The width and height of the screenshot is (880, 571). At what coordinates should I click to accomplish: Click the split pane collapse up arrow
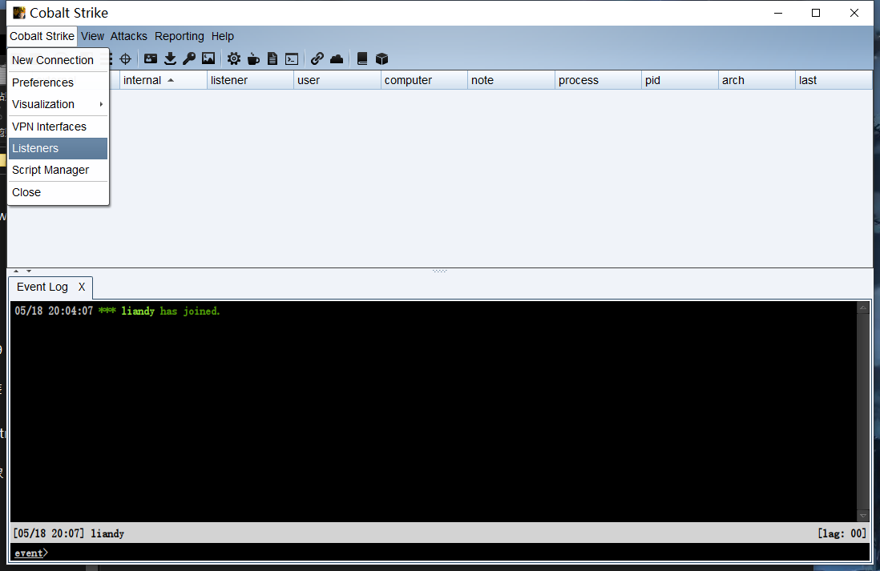coord(16,271)
